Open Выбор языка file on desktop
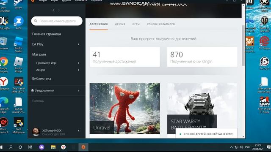271x152 pixels. [19, 105]
